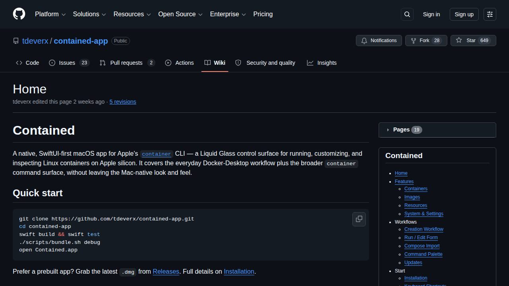
Task: Open the Compose Import sidebar link
Action: coord(422,246)
